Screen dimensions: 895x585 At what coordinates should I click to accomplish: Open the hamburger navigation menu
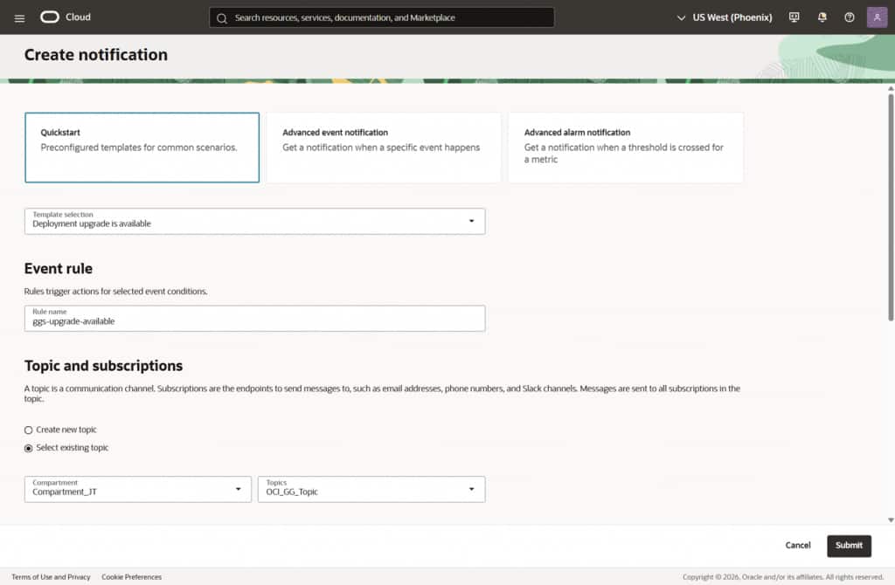point(19,17)
